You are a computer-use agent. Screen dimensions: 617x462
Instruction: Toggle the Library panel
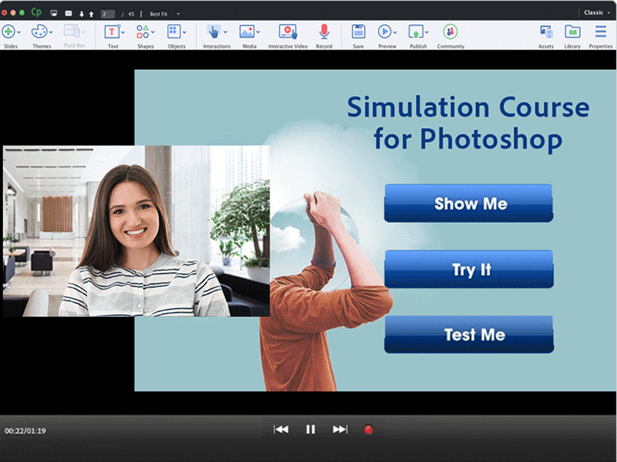572,32
